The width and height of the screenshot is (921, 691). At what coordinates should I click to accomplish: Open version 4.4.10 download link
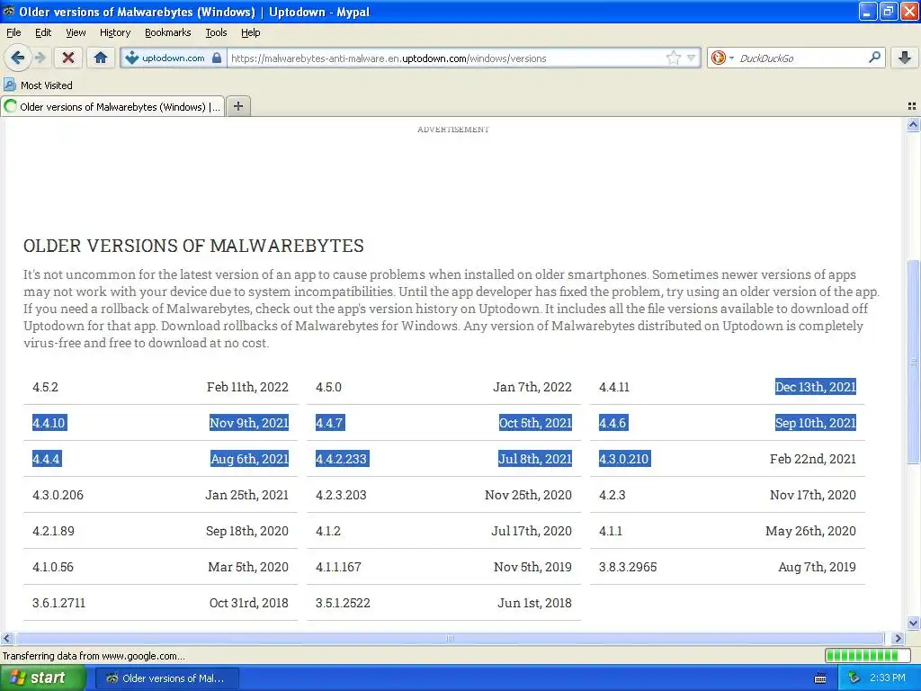[x=49, y=423]
